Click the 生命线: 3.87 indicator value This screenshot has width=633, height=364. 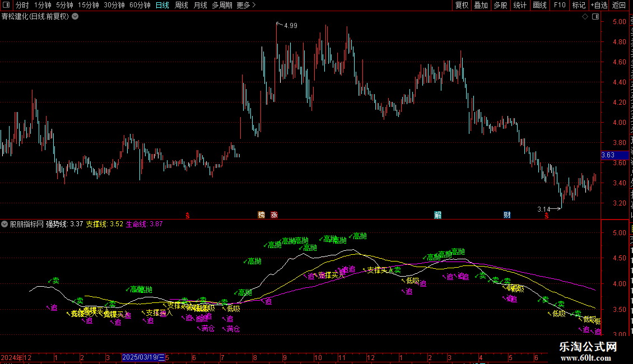click(x=144, y=224)
